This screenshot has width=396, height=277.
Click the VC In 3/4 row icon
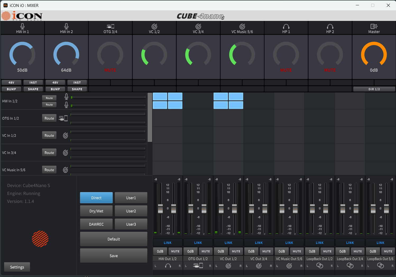(x=66, y=153)
